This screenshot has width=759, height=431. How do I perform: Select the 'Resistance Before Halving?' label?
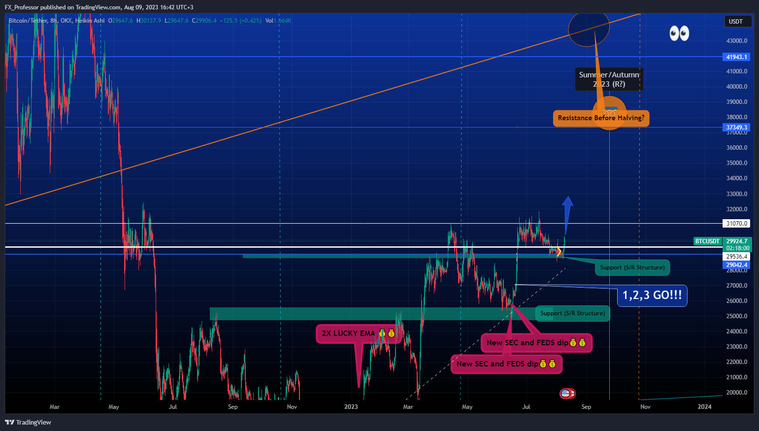click(x=601, y=118)
